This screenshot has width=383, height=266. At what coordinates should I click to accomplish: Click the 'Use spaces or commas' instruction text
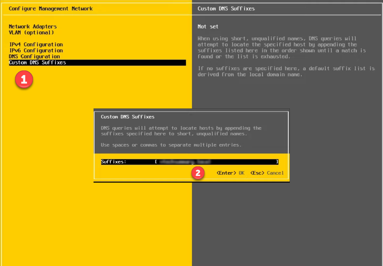tap(171, 145)
